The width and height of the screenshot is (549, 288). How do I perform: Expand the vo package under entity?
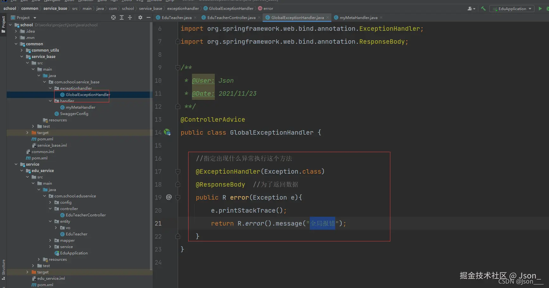pos(56,228)
